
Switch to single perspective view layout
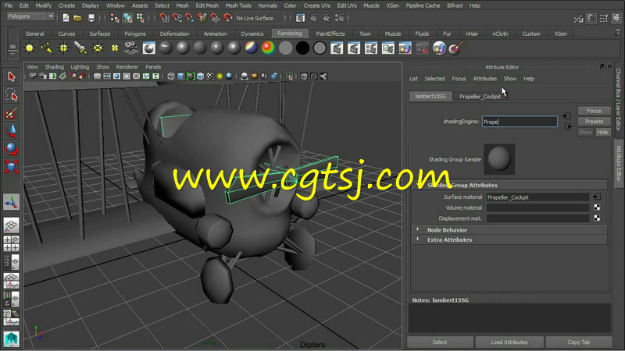[x=11, y=225]
